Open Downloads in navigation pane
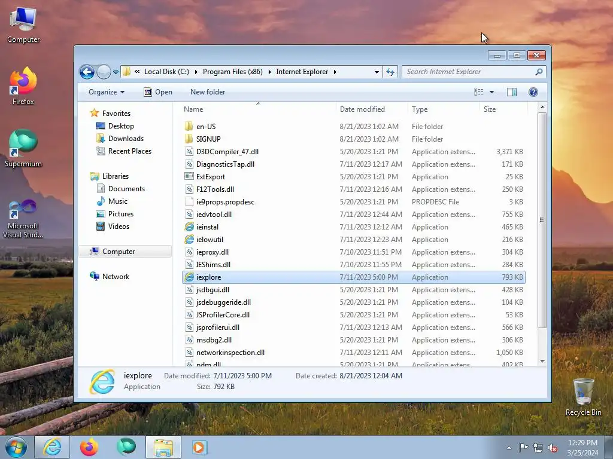Image resolution: width=613 pixels, height=459 pixels. 126,139
